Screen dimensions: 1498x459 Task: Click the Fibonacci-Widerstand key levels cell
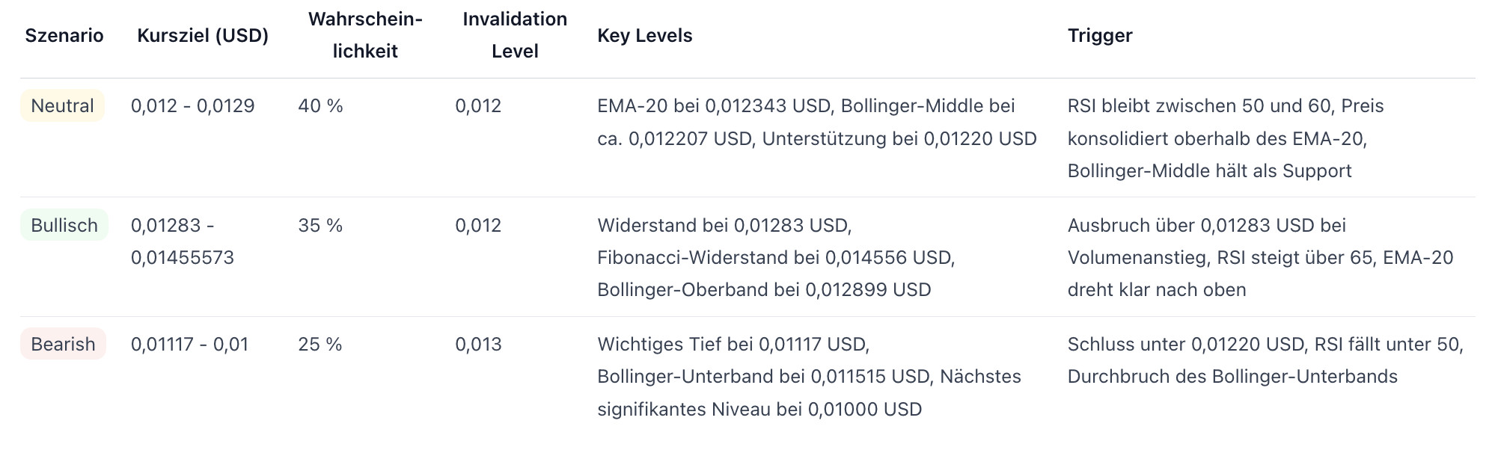coord(775,257)
